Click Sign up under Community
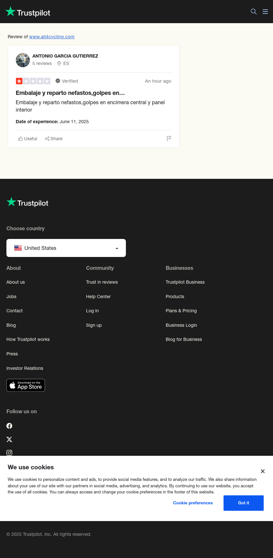 coord(94,325)
